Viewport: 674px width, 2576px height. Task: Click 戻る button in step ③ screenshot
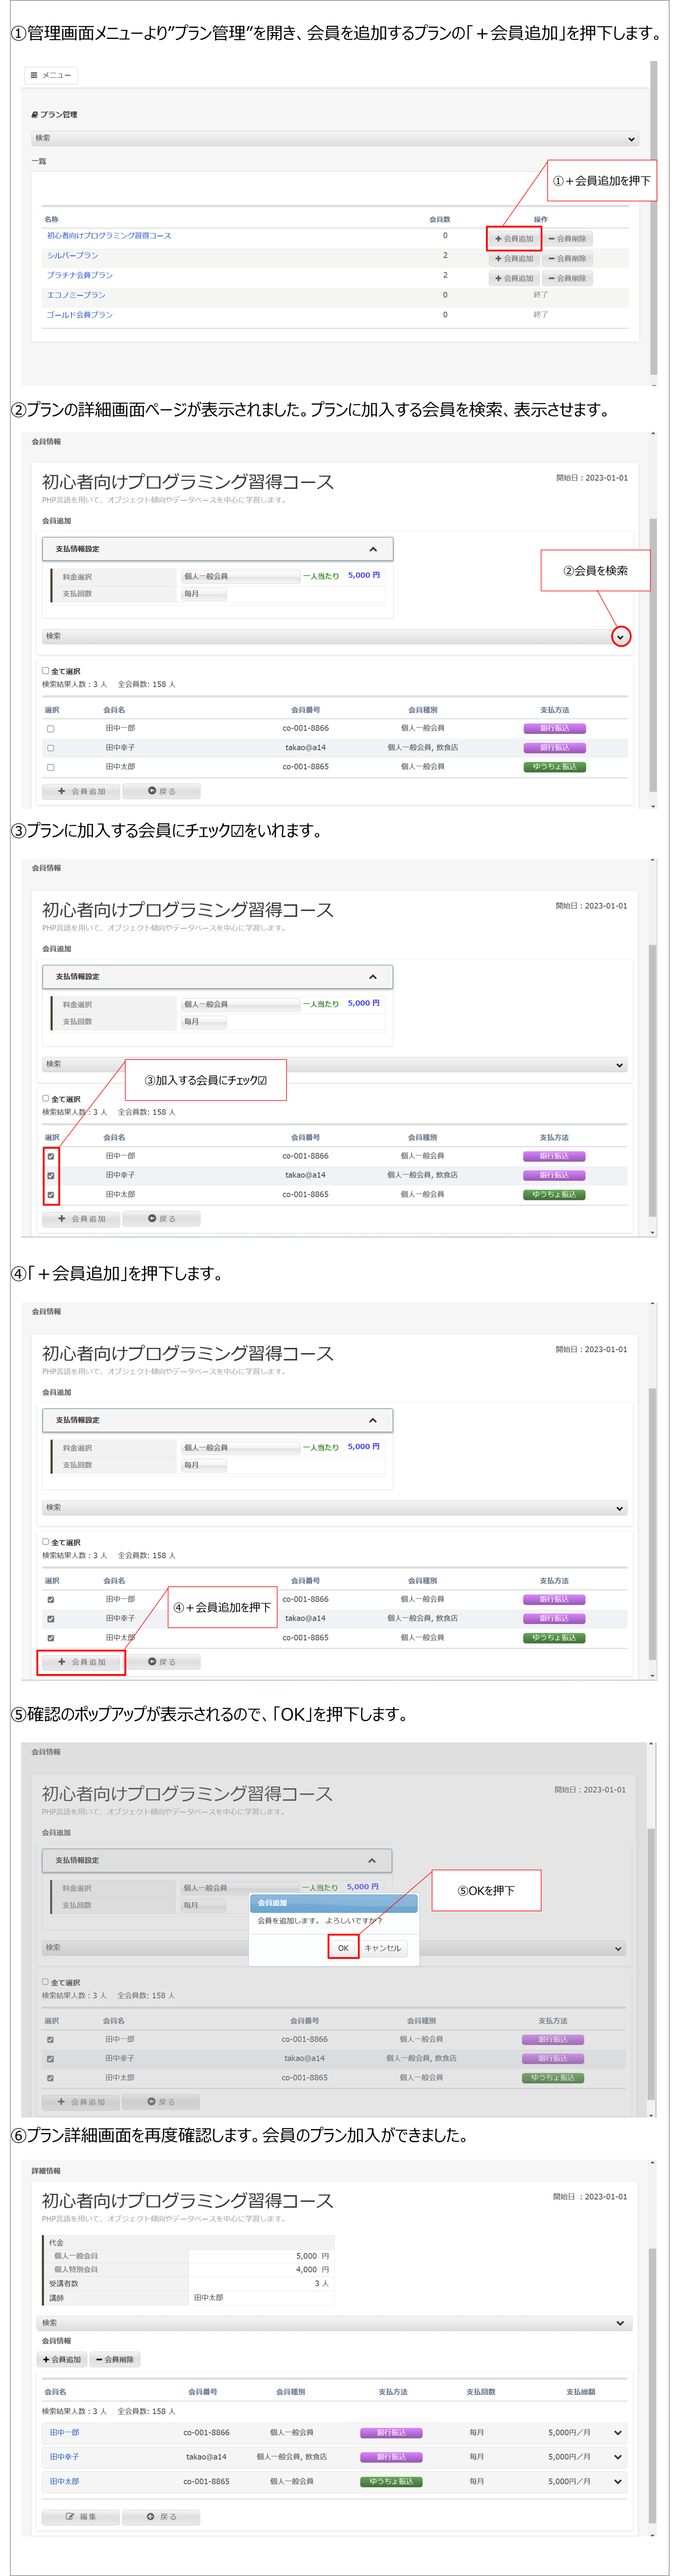point(161,1219)
